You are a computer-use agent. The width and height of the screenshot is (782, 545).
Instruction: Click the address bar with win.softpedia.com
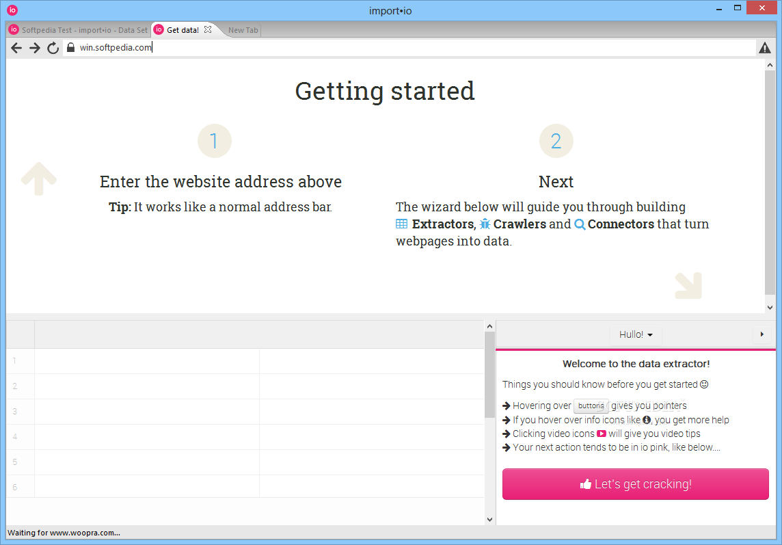pyautogui.click(x=409, y=47)
